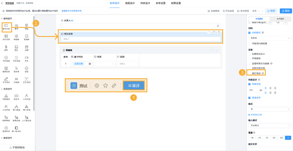
Task: Pick the 单选框 radio component
Action: 17,37
